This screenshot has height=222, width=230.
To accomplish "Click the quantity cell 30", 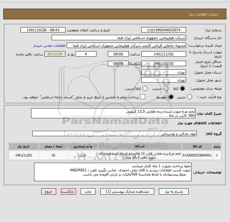I will [53, 155].
